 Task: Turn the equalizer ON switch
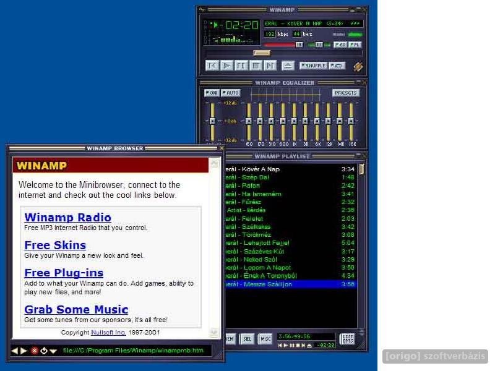tap(212, 93)
